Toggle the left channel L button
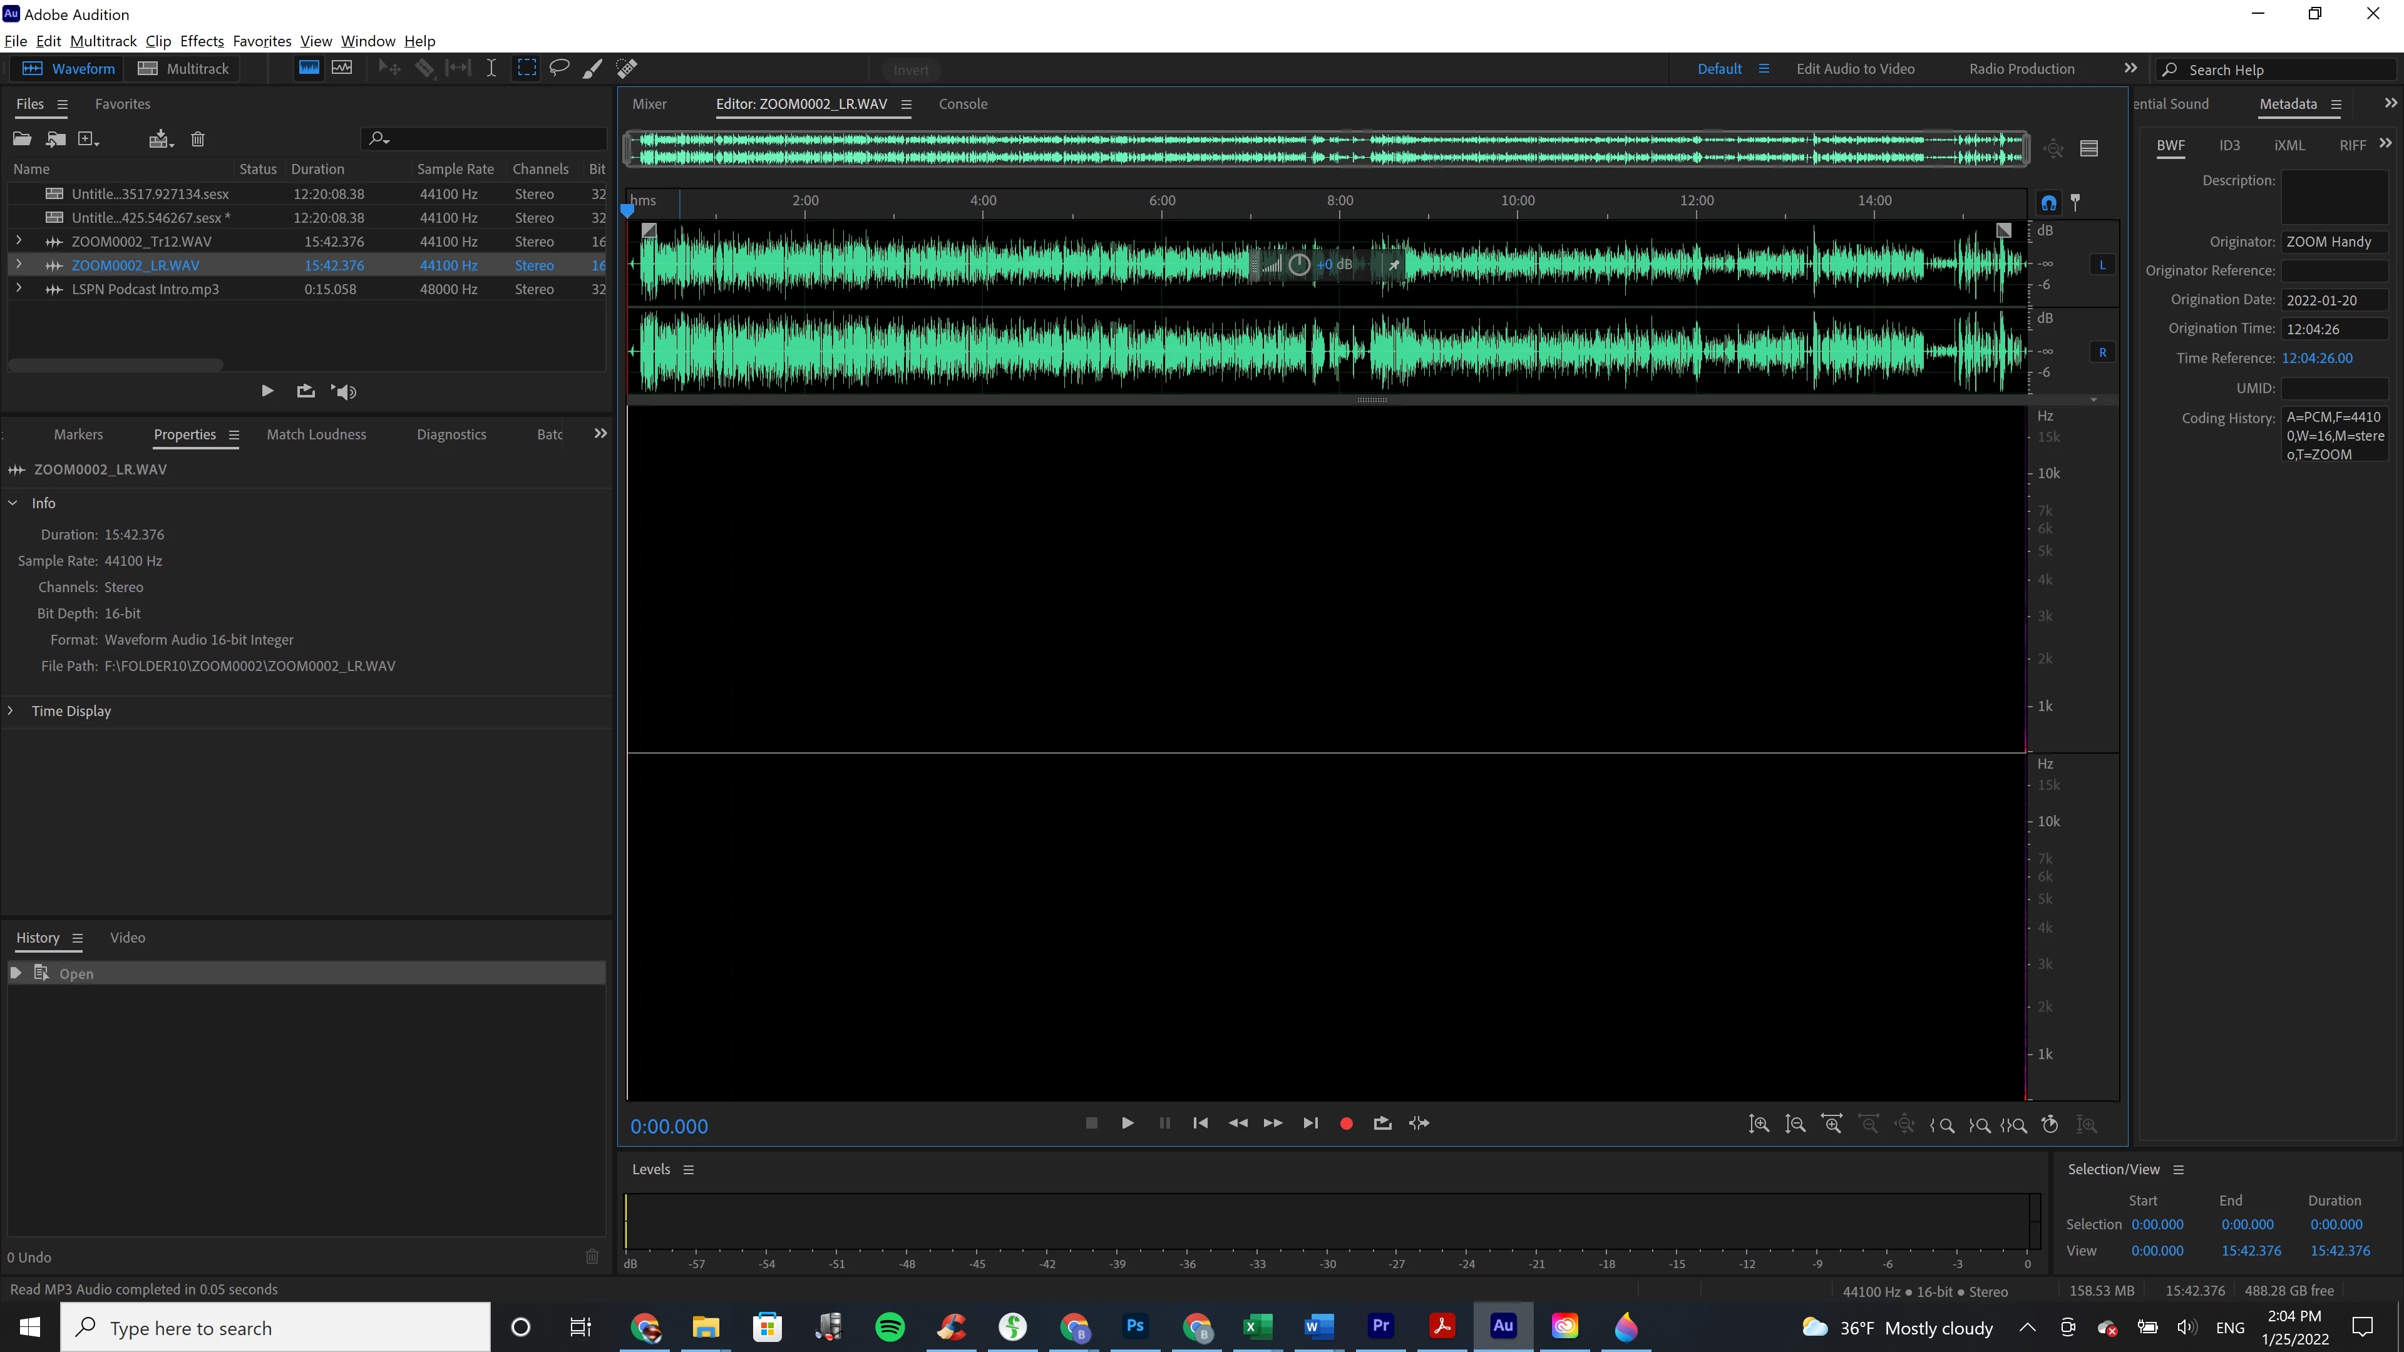Screen dimensions: 2404x1352 coord(2102,265)
